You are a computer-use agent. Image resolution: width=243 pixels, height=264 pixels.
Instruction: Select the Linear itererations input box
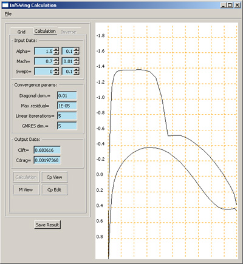coord(67,116)
